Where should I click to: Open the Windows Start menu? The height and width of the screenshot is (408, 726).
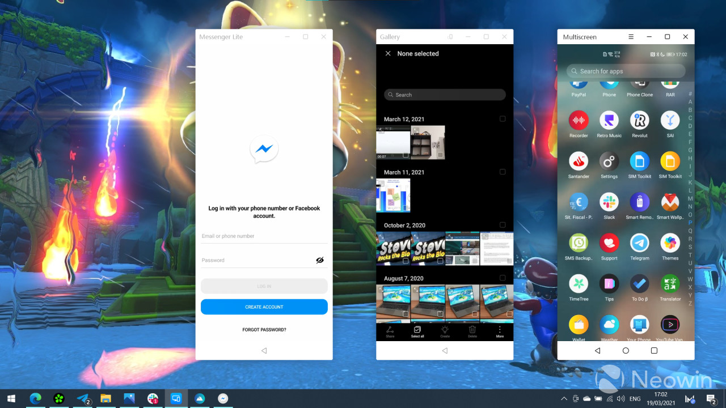point(11,398)
